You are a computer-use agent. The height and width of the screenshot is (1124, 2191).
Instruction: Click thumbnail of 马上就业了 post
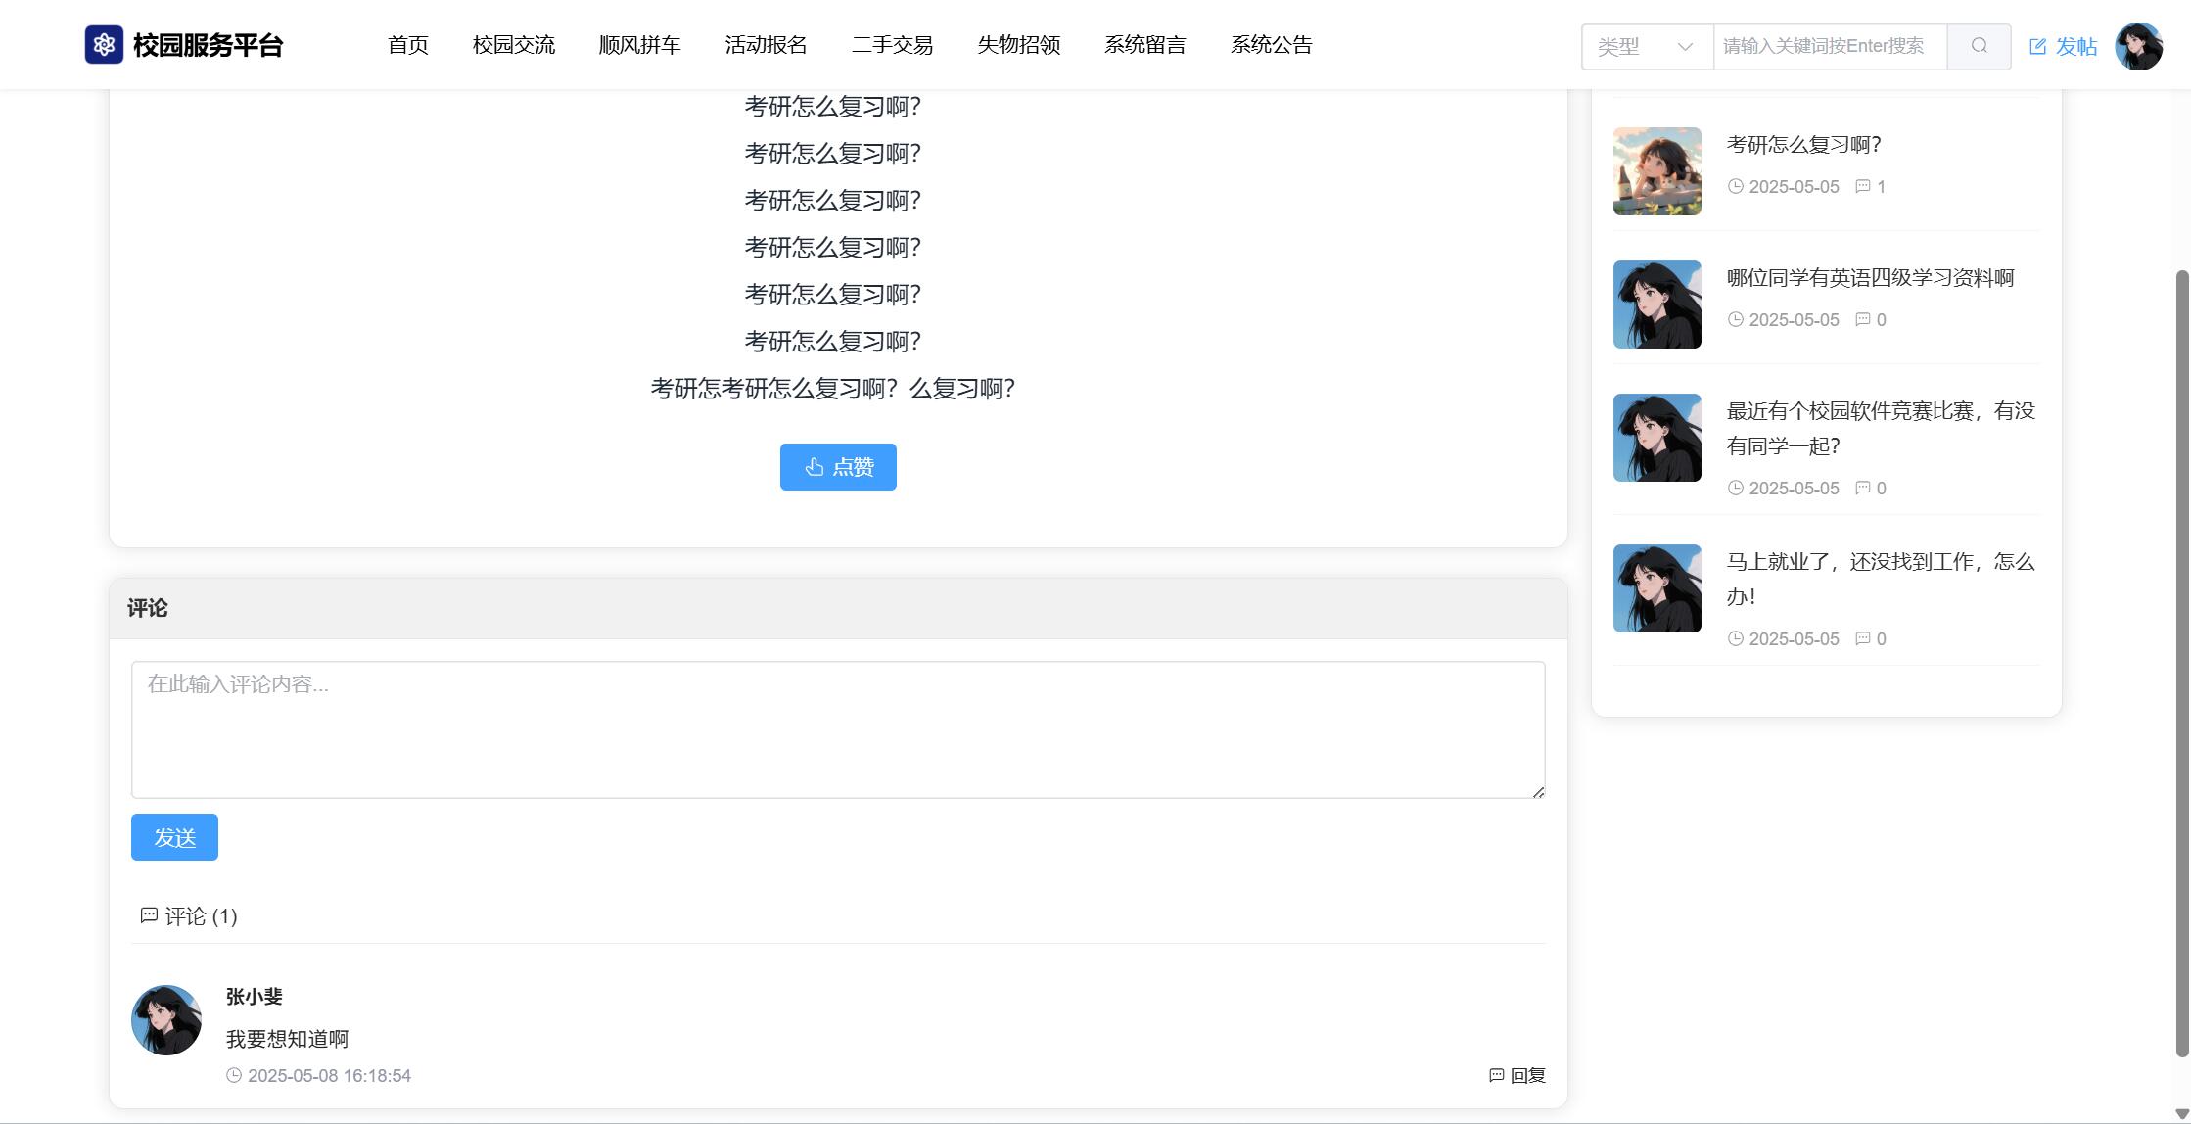click(x=1656, y=588)
